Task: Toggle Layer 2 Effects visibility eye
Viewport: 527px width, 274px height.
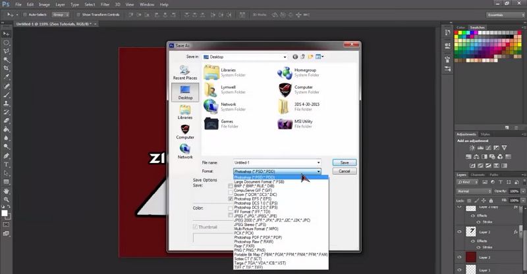Action: tap(473, 240)
